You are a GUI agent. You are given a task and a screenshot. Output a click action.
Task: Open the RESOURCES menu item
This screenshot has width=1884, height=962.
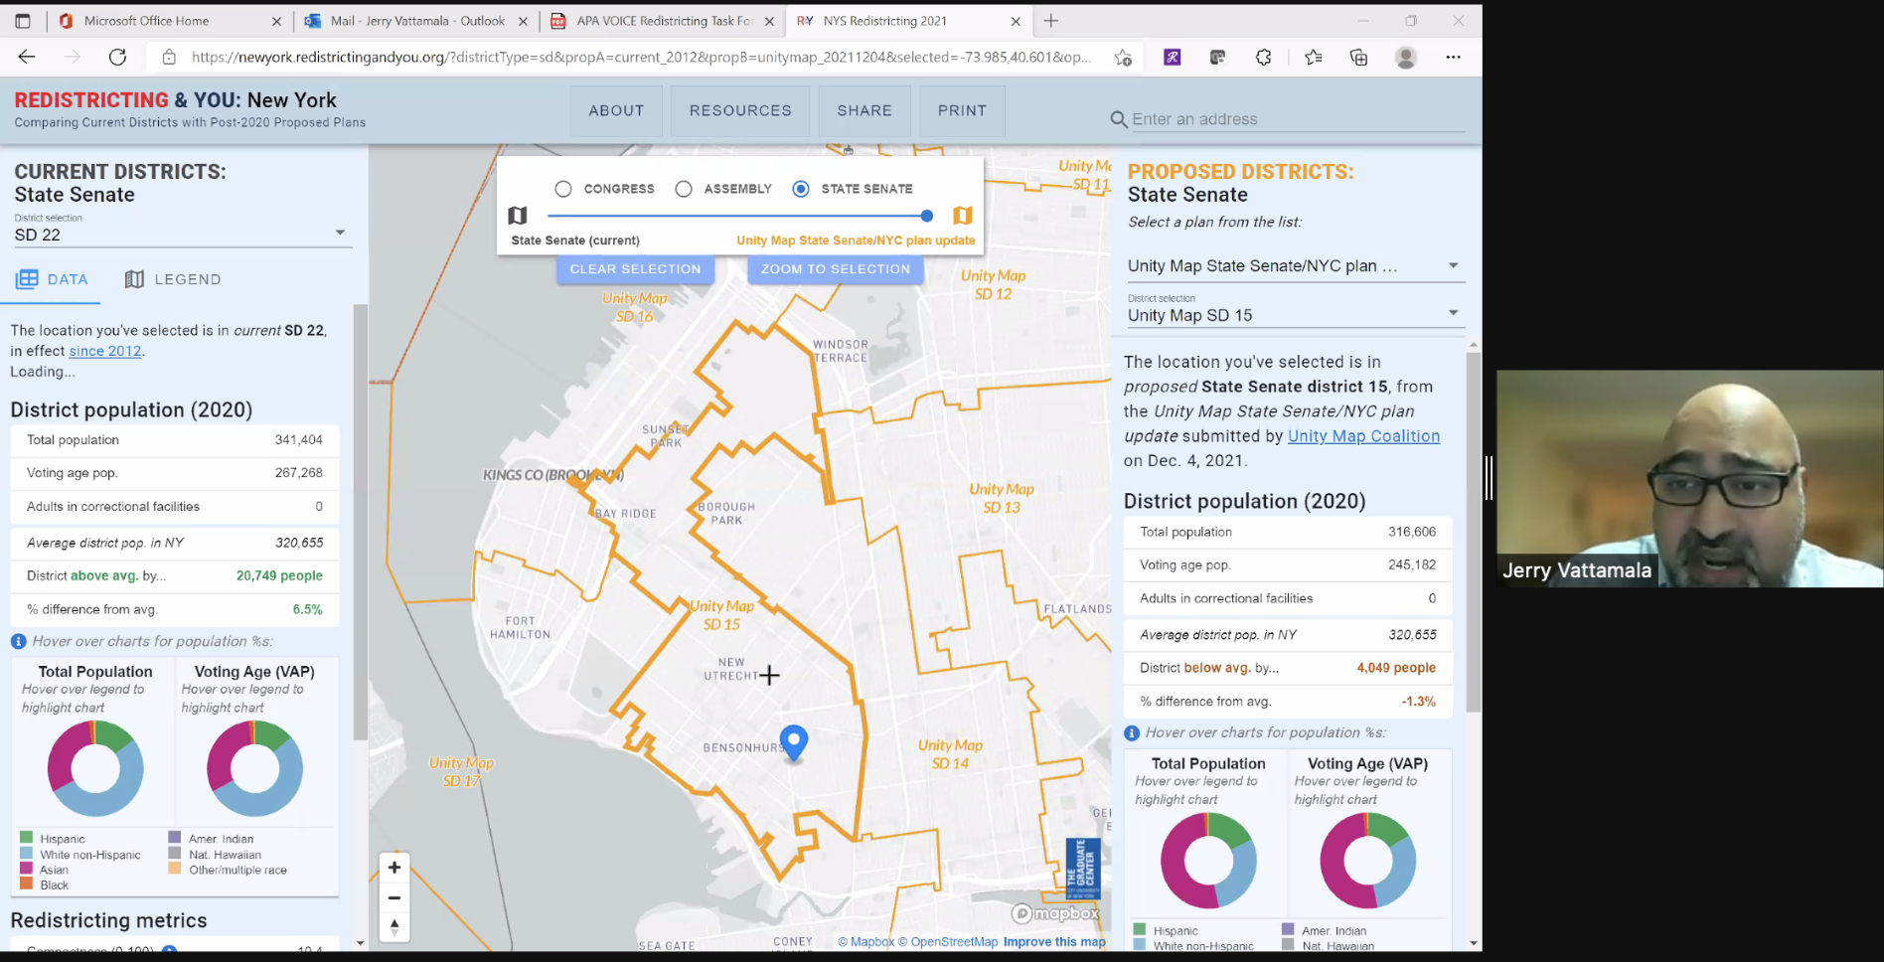click(740, 110)
